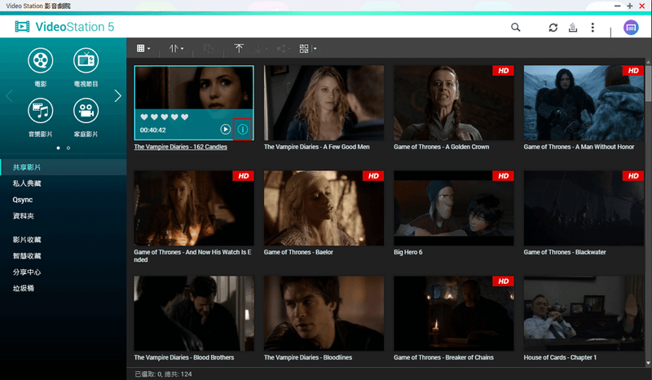Open A Man Without Honor thumbnail
652x380 pixels.
tap(584, 103)
